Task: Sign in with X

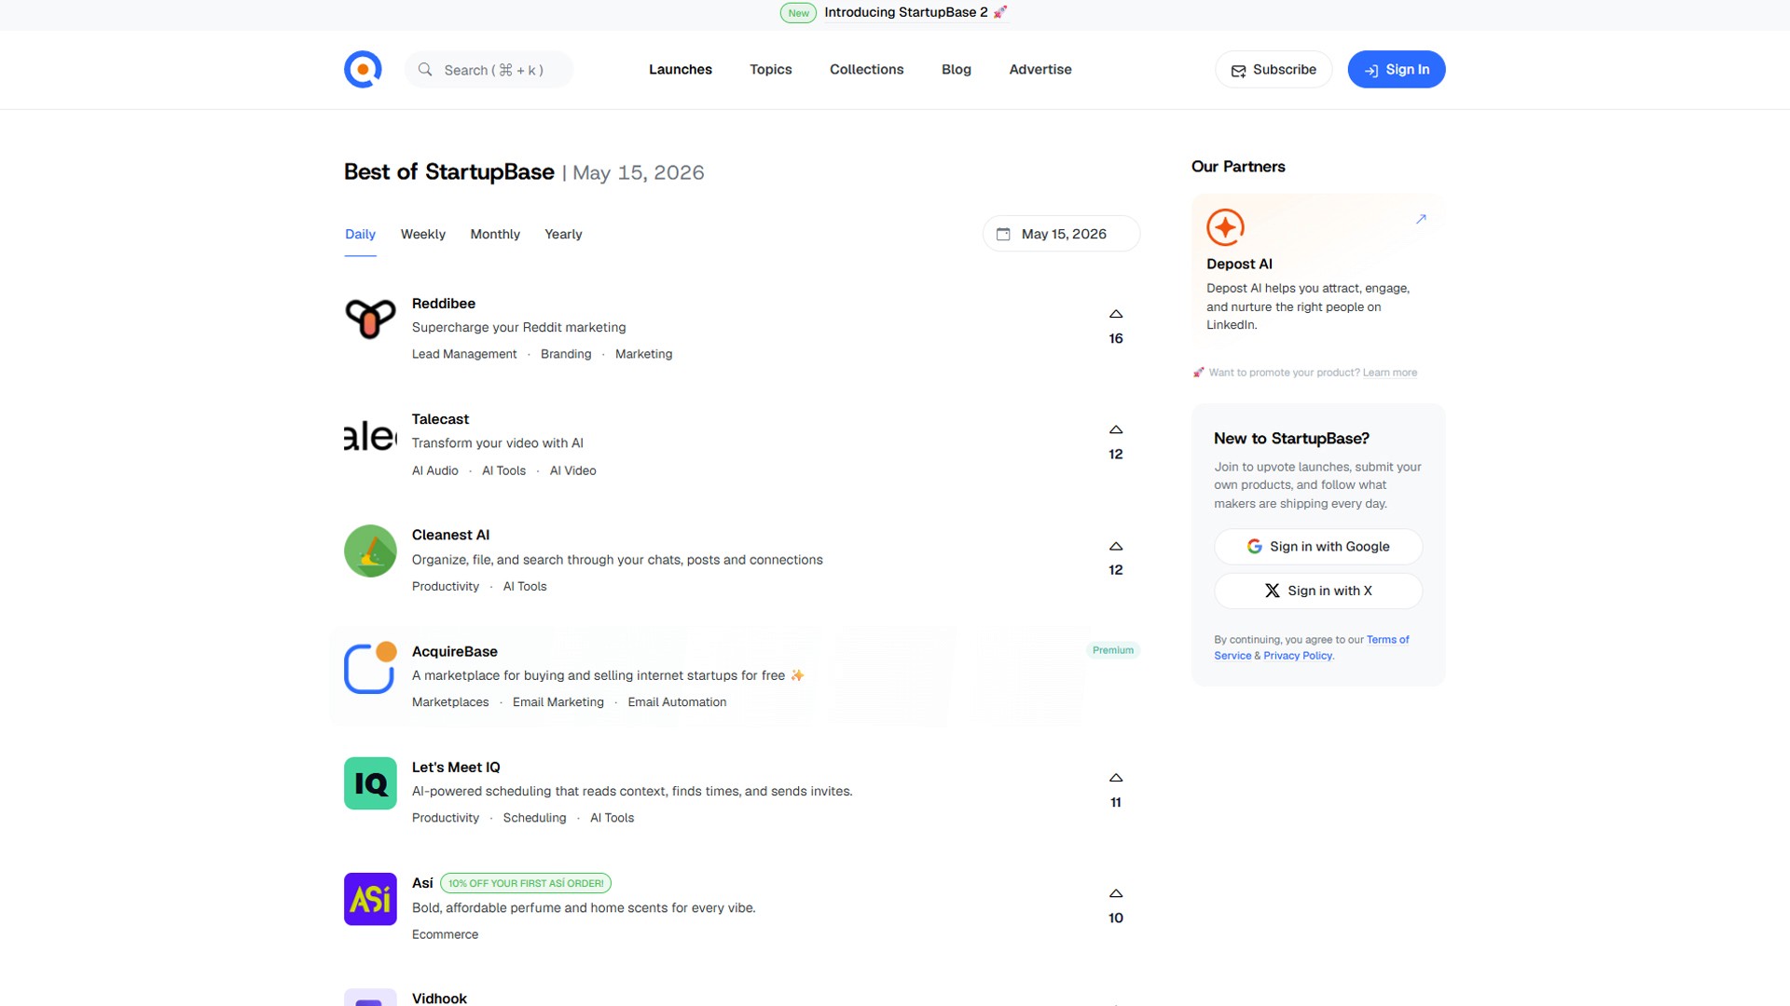Action: click(1318, 591)
